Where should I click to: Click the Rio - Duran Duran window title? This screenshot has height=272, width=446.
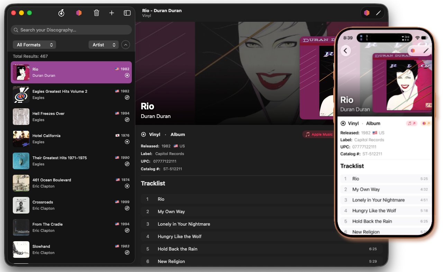162,10
